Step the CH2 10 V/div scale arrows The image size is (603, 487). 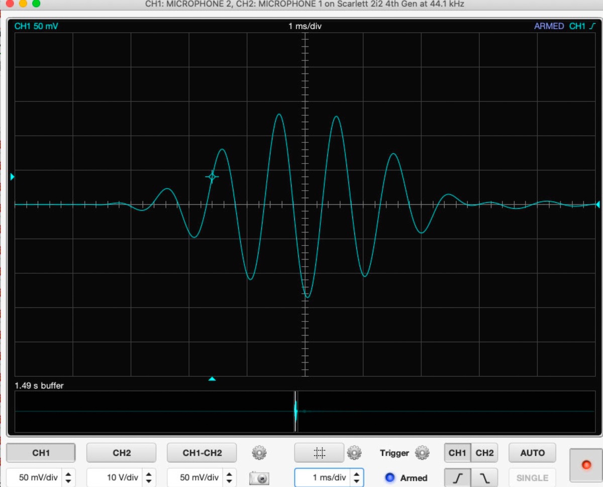pyautogui.click(x=149, y=477)
